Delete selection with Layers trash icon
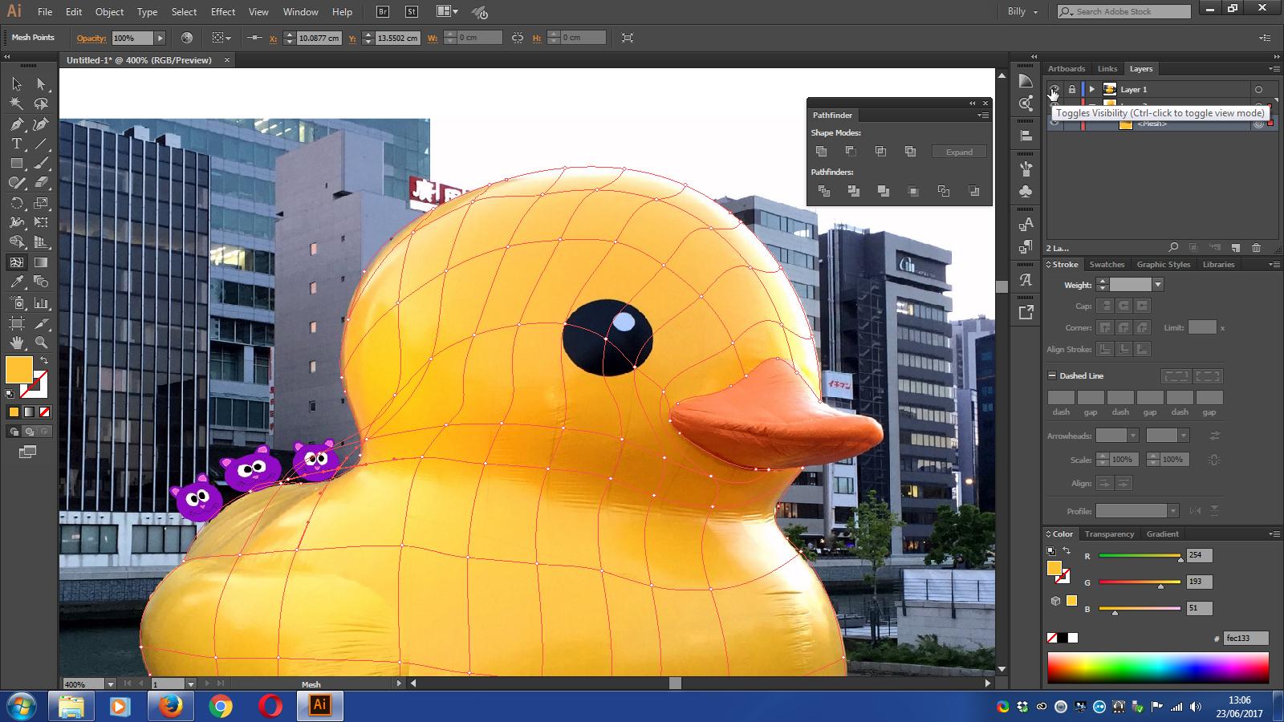 click(1257, 248)
